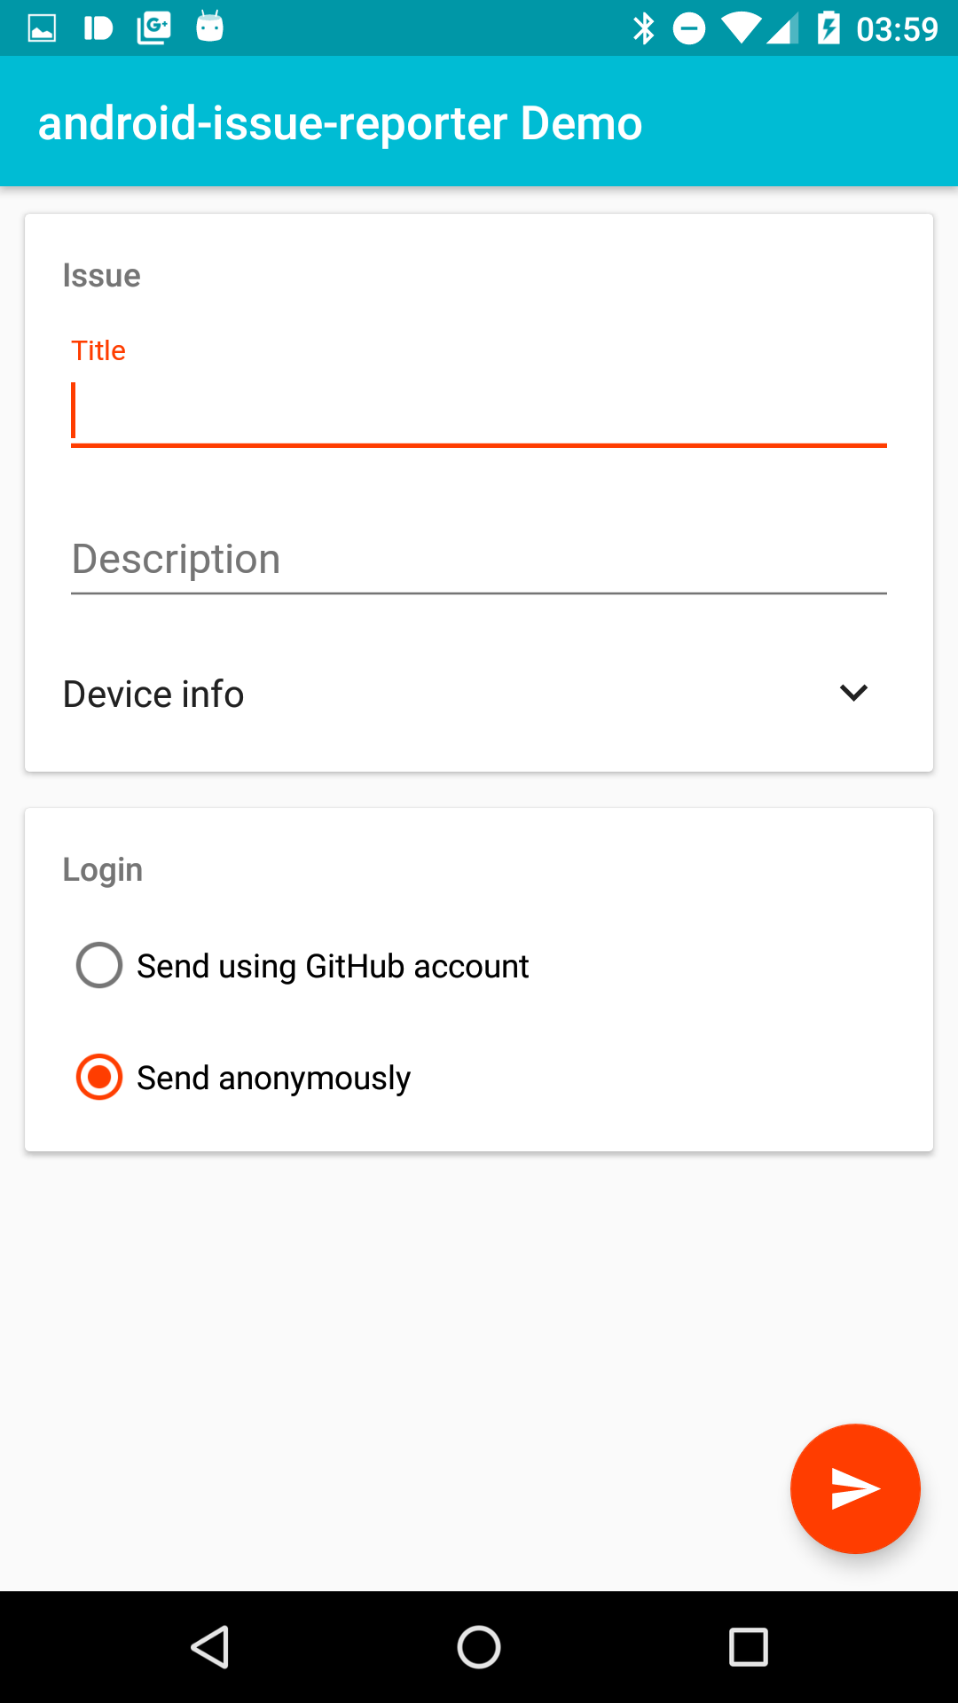Tap the clock showing 03:59
The width and height of the screenshot is (958, 1703).
click(897, 29)
